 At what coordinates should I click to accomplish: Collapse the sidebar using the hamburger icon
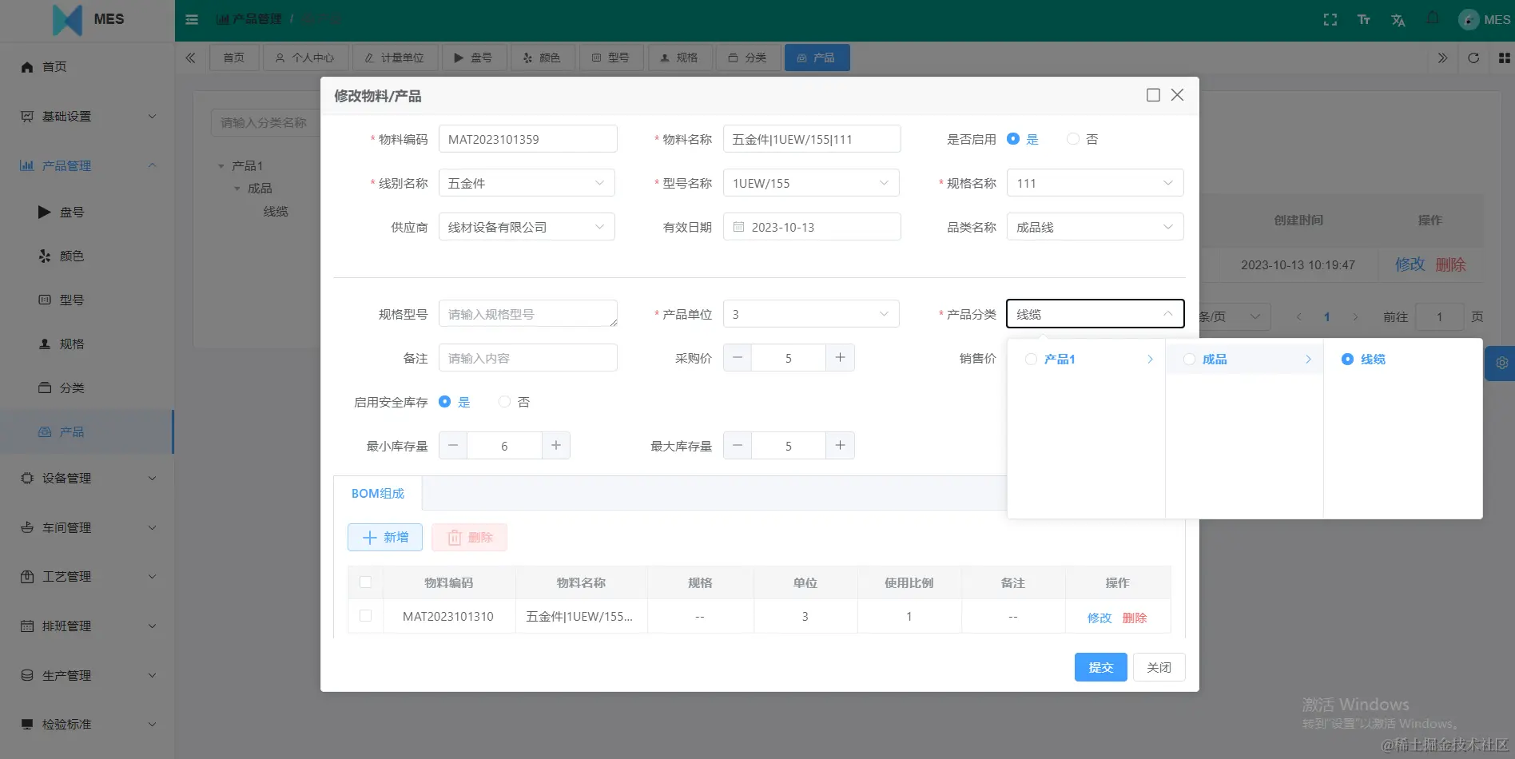[x=191, y=19]
